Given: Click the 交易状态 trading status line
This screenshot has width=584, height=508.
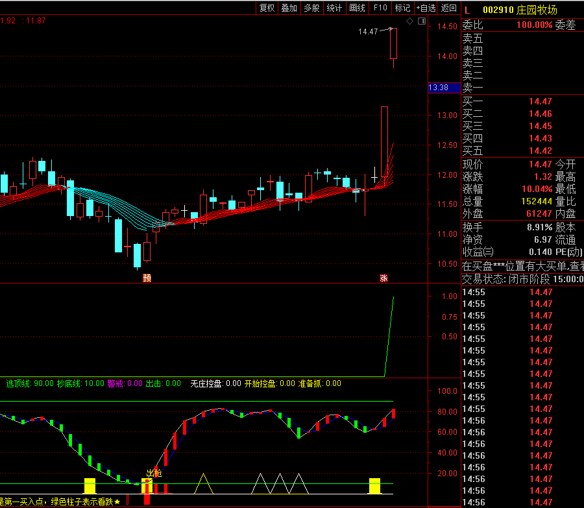Looking at the screenshot, I should pos(523,279).
